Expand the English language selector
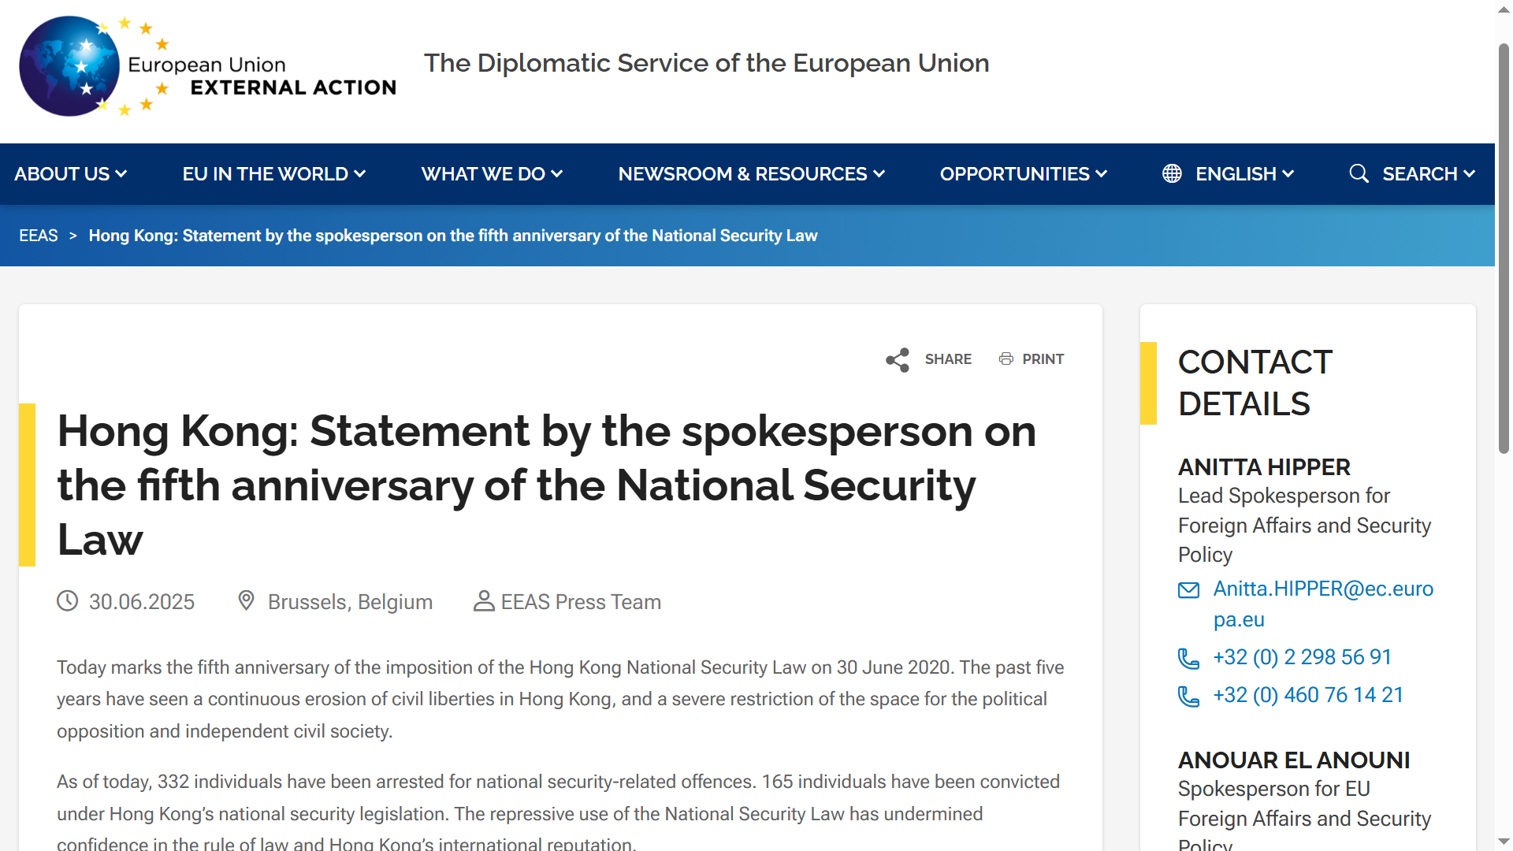 coord(1244,174)
